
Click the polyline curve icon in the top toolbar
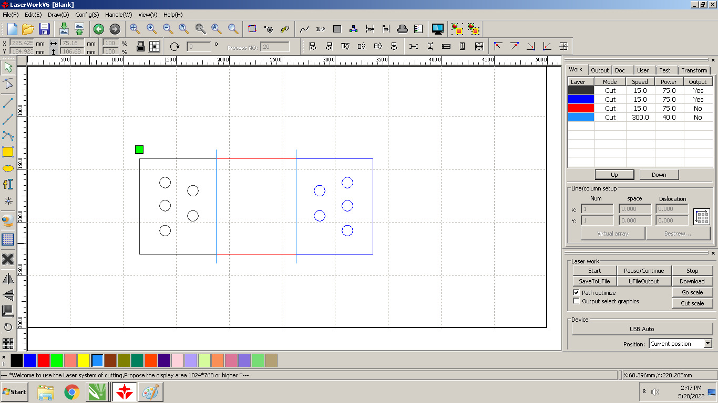304,29
